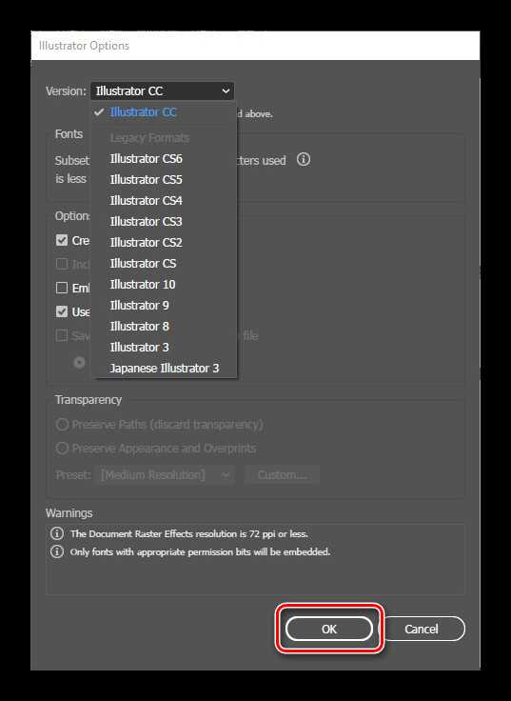This screenshot has height=701, width=511.
Task: Choose Illustrator CS3 legacy format
Action: 146,221
